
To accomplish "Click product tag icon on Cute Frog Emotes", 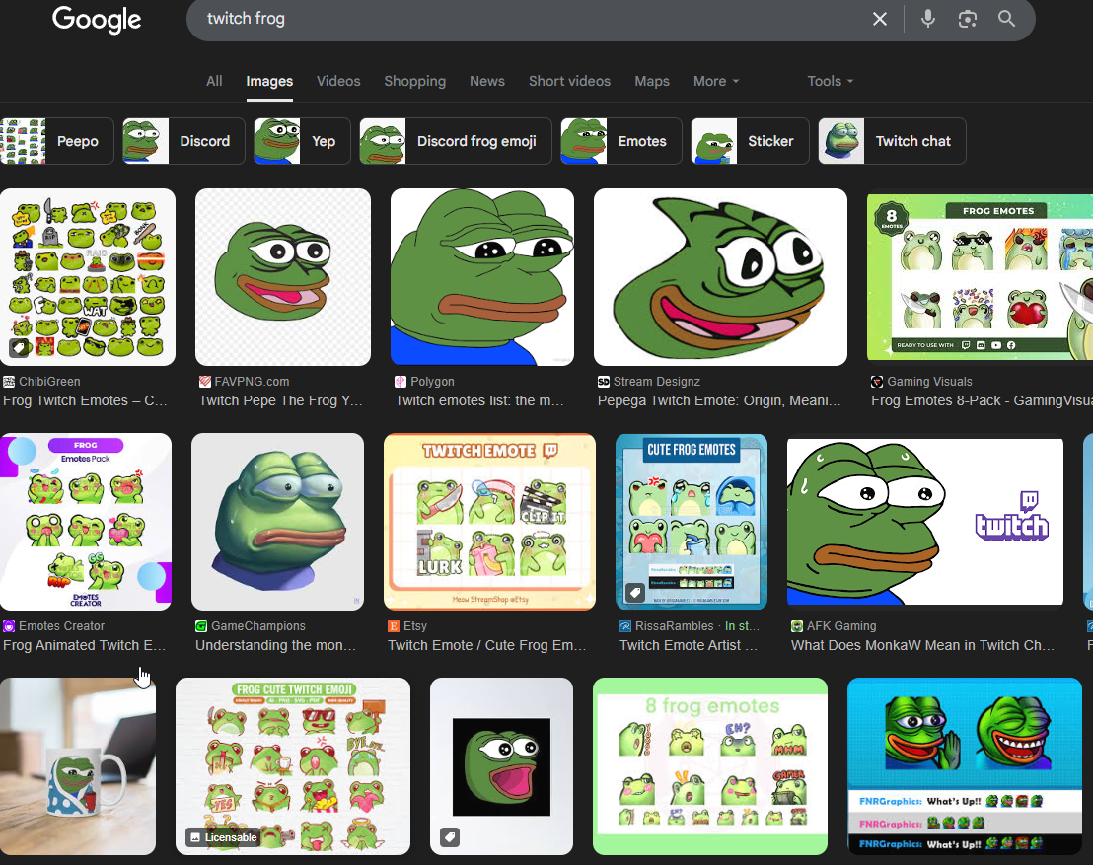I will point(634,592).
